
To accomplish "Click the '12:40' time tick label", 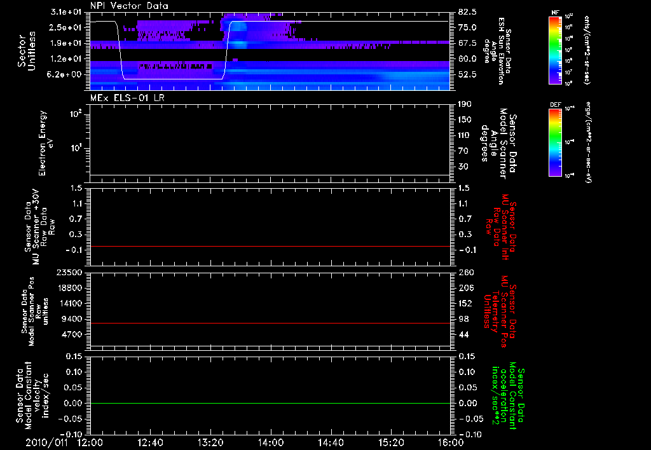I will pos(151,442).
